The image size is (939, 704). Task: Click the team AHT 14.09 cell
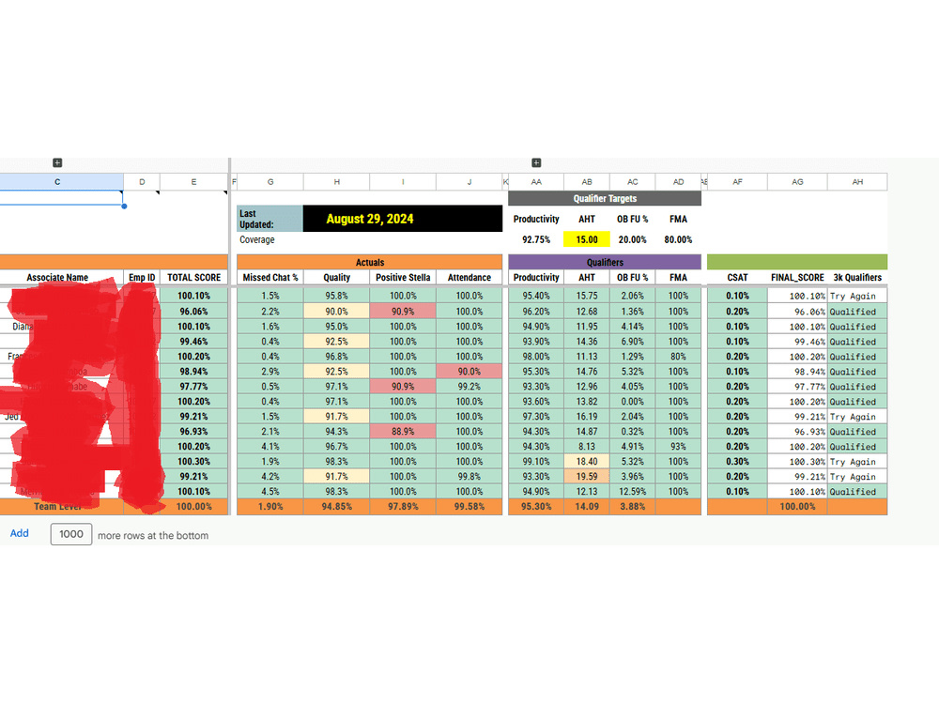point(587,507)
